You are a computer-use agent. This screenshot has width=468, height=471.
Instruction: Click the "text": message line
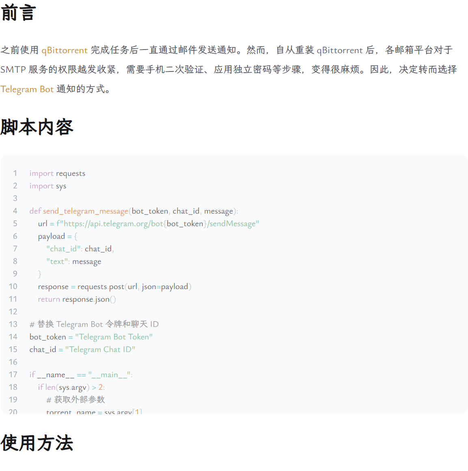(74, 261)
